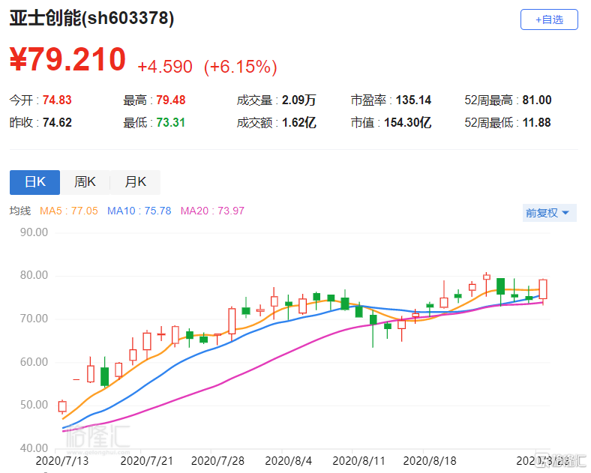Click the volume value 2.09万
Viewport: 591px width, 473px height.
click(299, 100)
